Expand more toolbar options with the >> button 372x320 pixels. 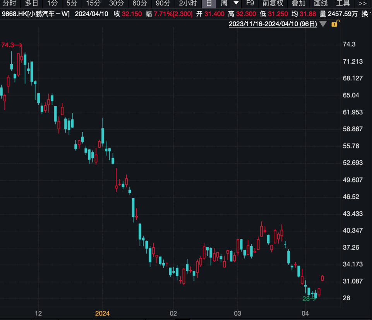pyautogui.click(x=362, y=4)
